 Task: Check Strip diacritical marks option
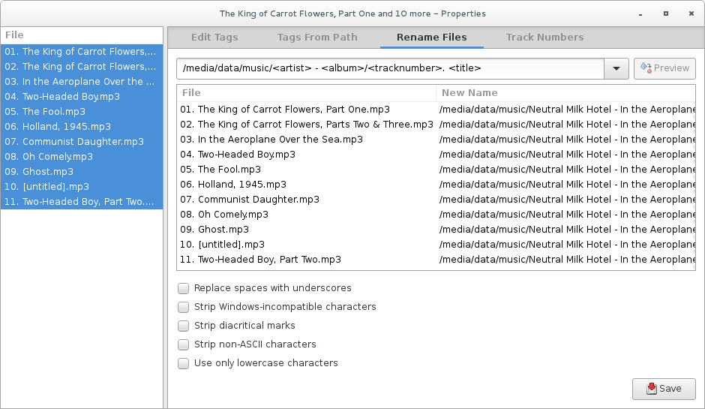(x=183, y=326)
